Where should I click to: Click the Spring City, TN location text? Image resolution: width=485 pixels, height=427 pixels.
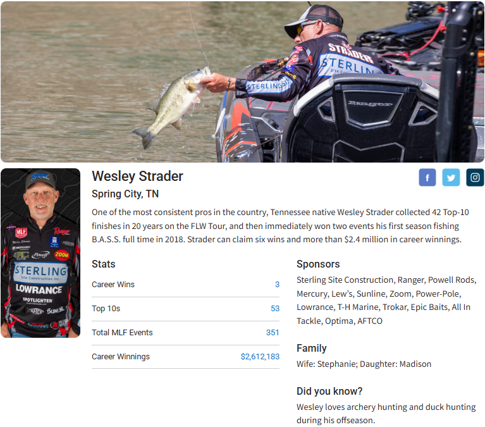point(125,194)
